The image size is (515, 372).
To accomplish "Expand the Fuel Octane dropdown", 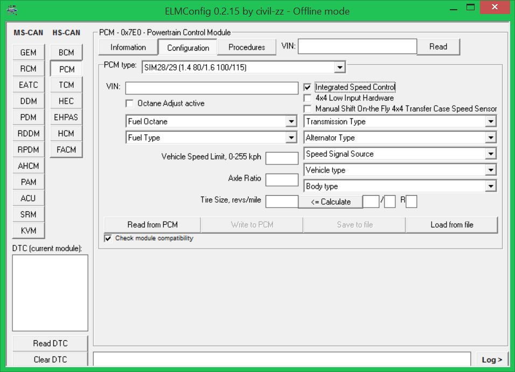I will click(291, 122).
